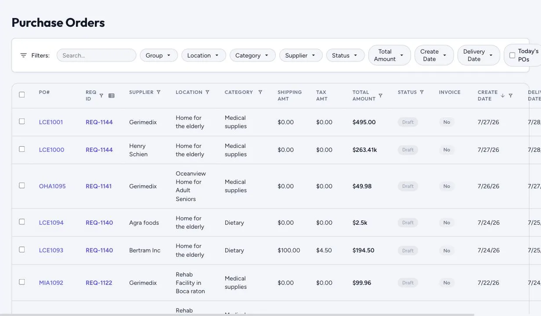Click invoice No badge for LCE1000

447,150
